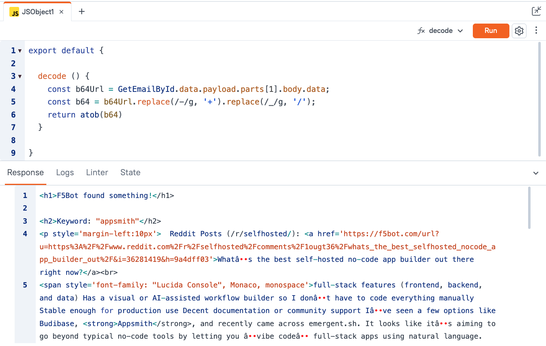
Task: Open the Linter tab
Action: click(x=97, y=172)
